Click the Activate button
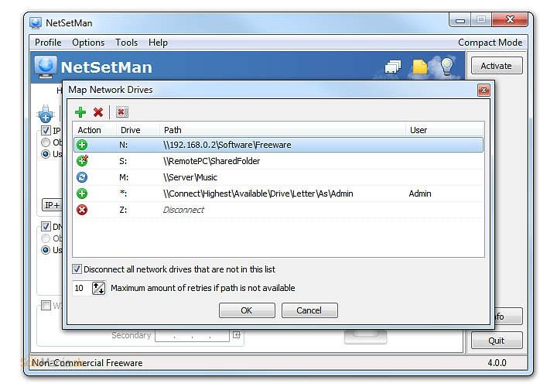Image resolution: width=557 pixels, height=387 pixels. coord(496,66)
